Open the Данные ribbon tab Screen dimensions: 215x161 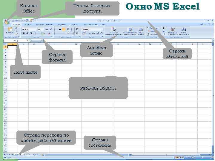tap(74, 24)
